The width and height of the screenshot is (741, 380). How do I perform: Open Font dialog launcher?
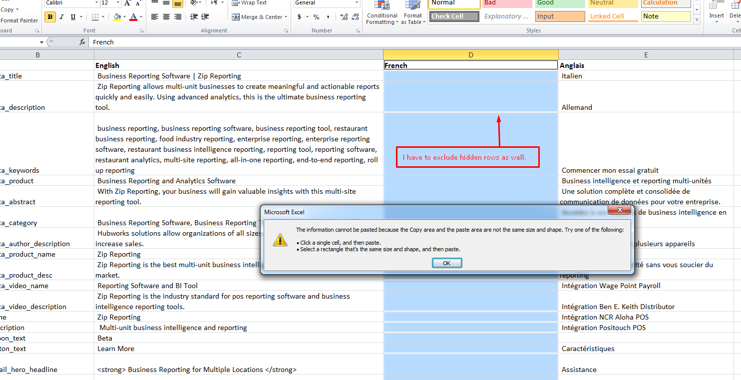tap(141, 31)
